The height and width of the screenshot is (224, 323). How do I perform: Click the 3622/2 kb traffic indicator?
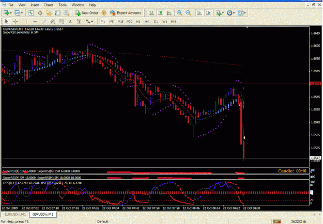tap(299, 221)
